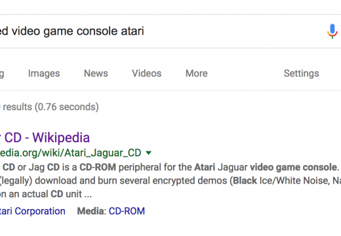
Task: Click the '(0.76 seconds)' results stats text
Action: click(x=67, y=107)
